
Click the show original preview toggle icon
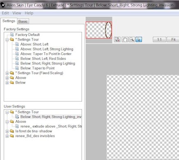click(x=117, y=39)
